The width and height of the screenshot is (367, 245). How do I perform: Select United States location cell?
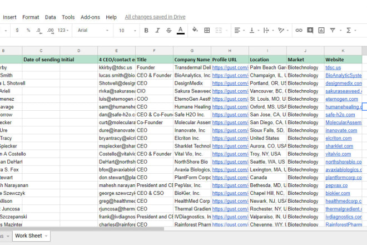267,138
